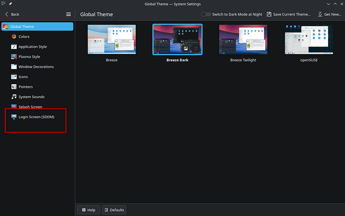345x216 pixels.
Task: Click the trash icon on Breeze Dark
Action: (x=196, y=49)
